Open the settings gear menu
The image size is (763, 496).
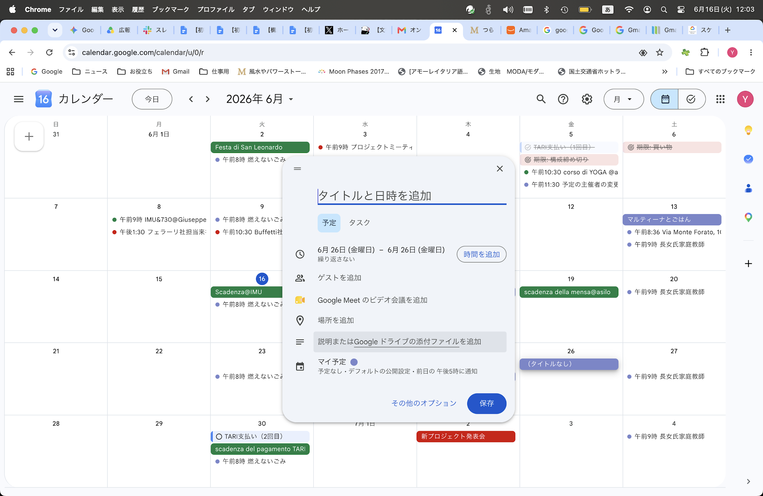coord(587,99)
